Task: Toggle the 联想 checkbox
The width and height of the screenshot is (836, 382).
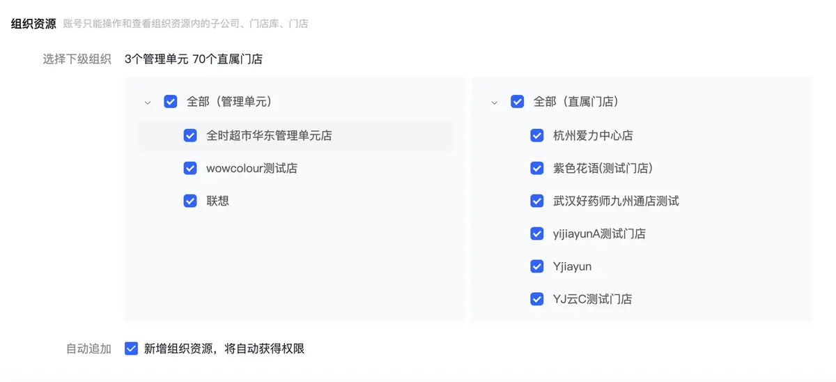Action: pyautogui.click(x=190, y=201)
